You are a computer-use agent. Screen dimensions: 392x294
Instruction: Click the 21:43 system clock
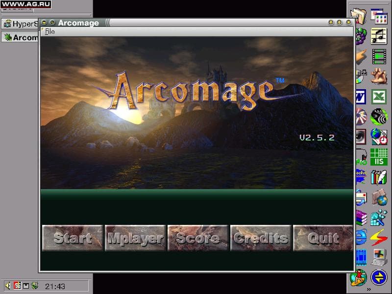click(x=55, y=286)
